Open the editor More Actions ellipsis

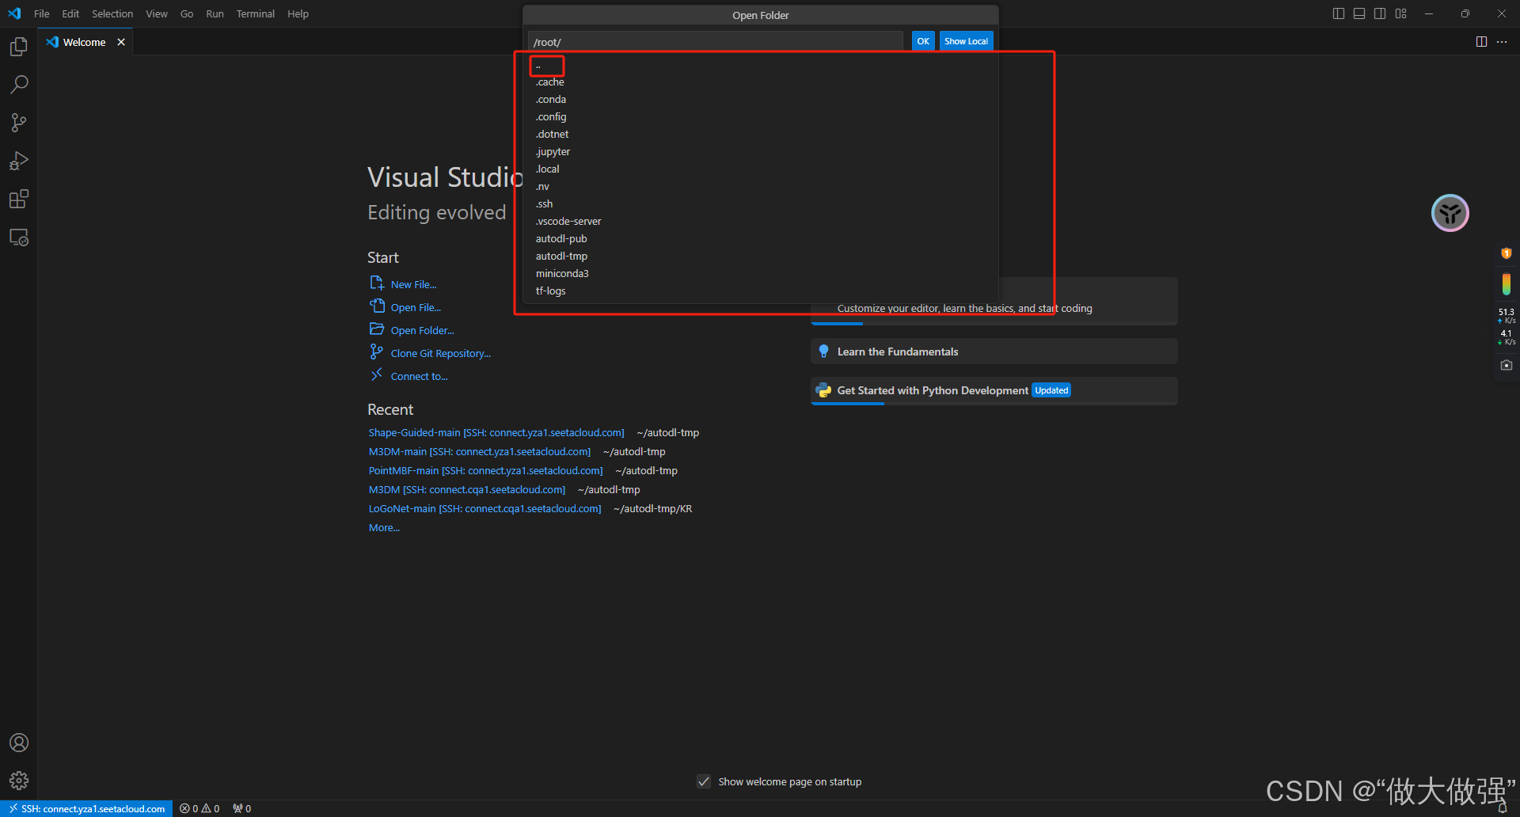tap(1502, 42)
